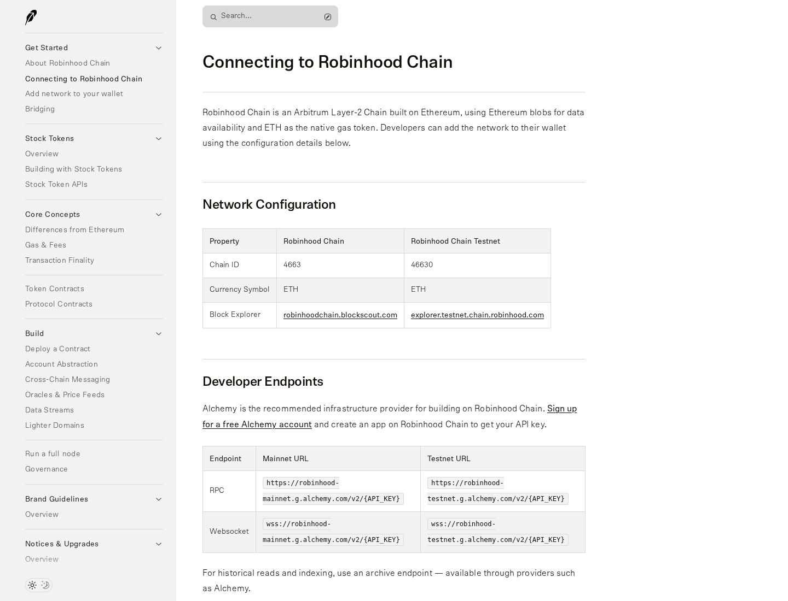Collapse the Build section chevron
Viewport: 788px width, 601px height.
159,334
